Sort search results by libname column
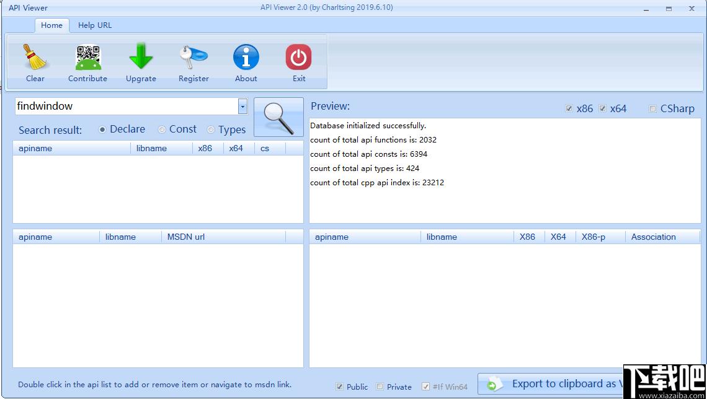 [x=161, y=148]
